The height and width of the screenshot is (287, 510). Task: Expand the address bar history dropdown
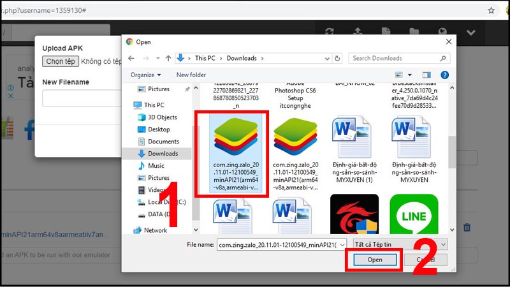(327, 59)
